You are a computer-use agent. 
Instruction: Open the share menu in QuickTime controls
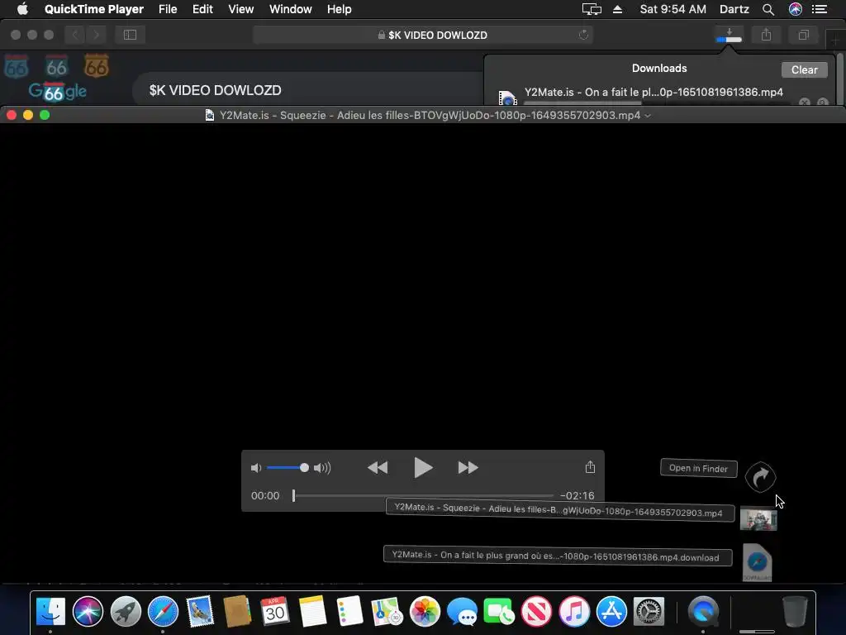pos(590,467)
